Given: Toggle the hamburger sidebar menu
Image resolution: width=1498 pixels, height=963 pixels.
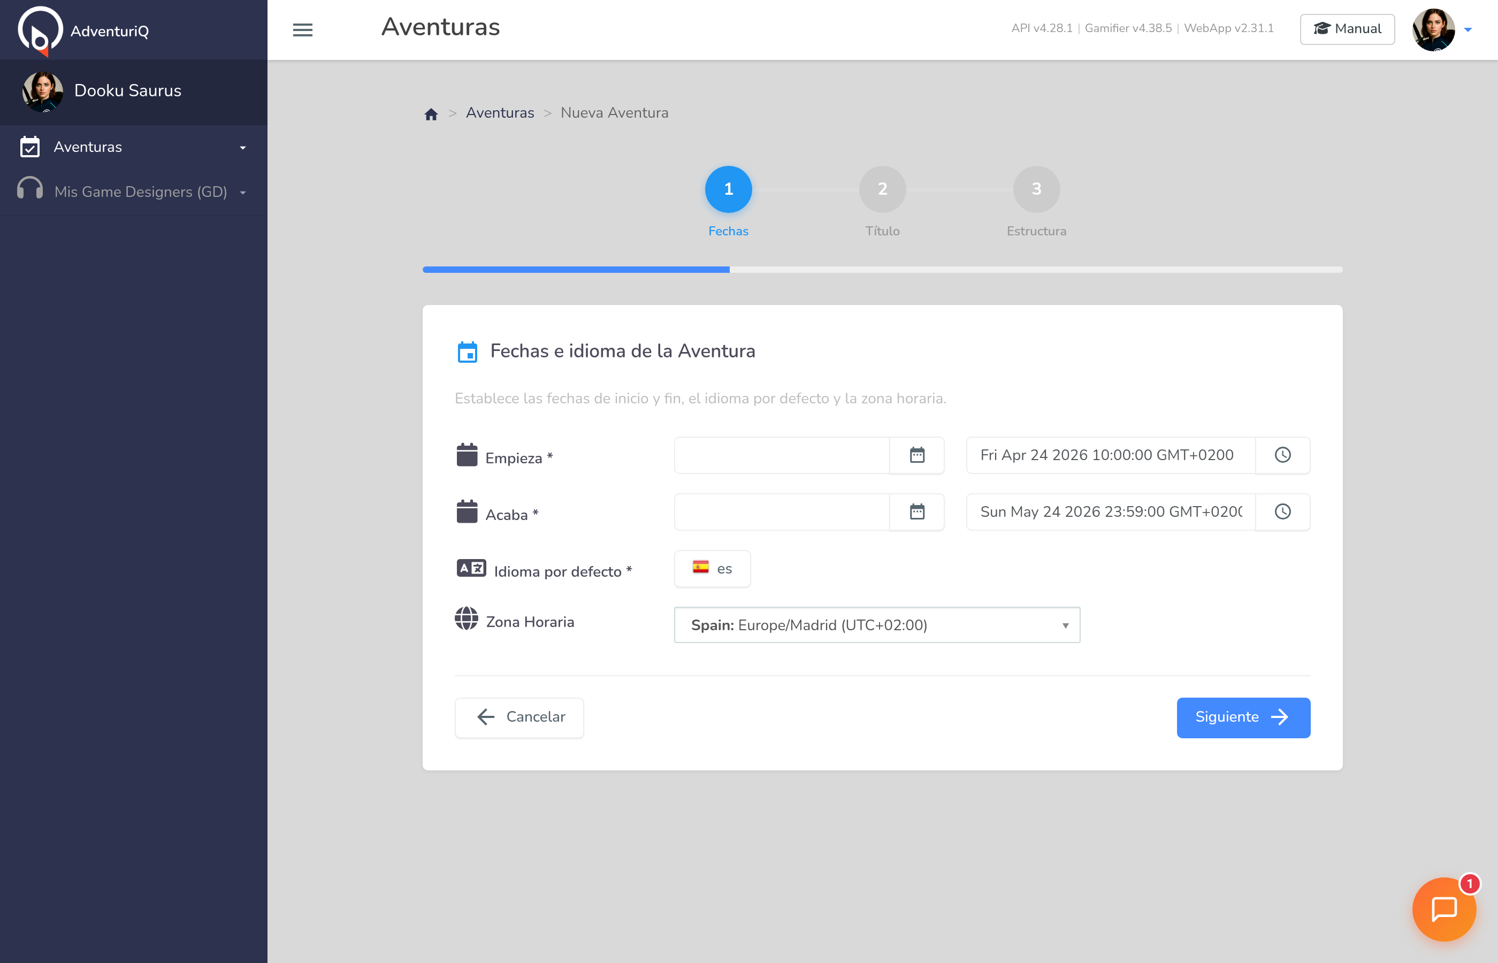Looking at the screenshot, I should pyautogui.click(x=303, y=29).
